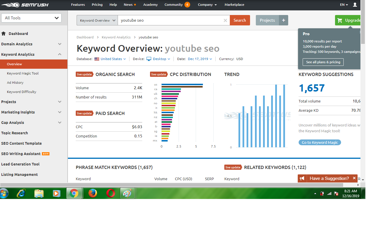Image resolution: width=370 pixels, height=231 pixels.
Task: Open the Desktop device dropdown
Action: 162,59
